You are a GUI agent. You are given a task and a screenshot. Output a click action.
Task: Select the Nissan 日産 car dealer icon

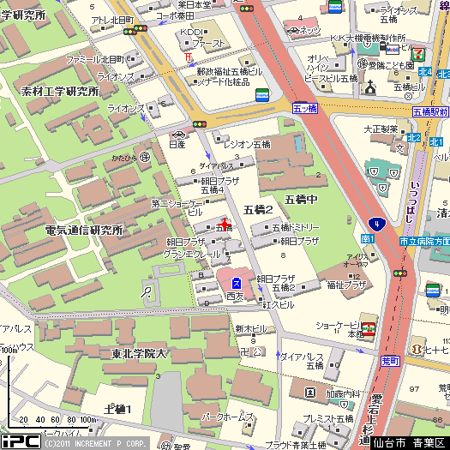pos(178,135)
